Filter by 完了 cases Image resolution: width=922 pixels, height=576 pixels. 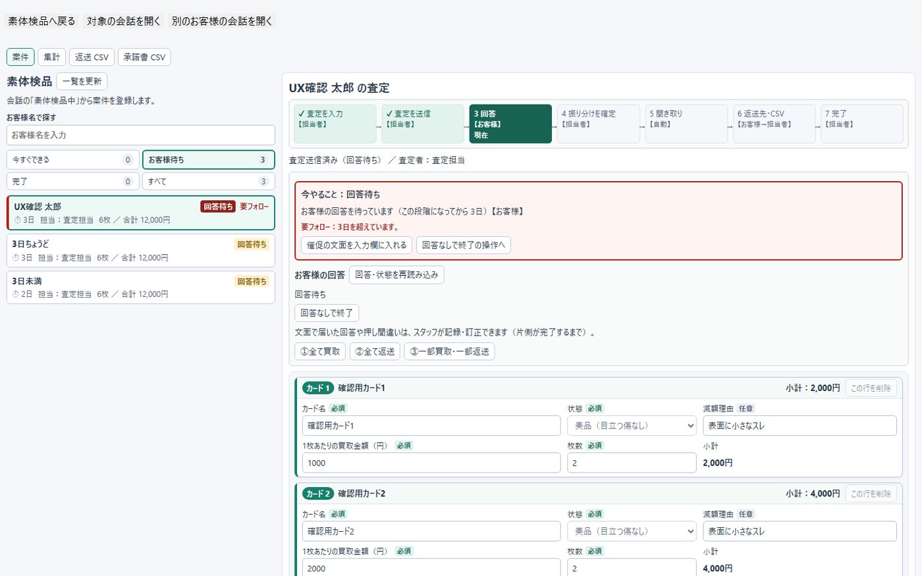click(73, 181)
